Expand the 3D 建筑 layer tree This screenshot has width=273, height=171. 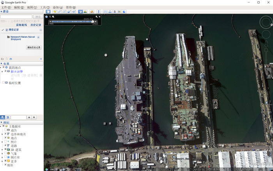(x=3, y=149)
